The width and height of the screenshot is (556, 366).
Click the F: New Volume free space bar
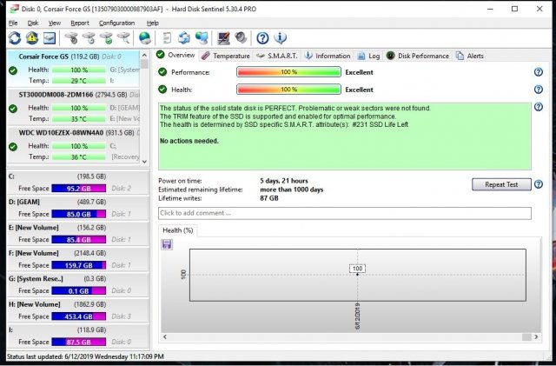pos(79,265)
